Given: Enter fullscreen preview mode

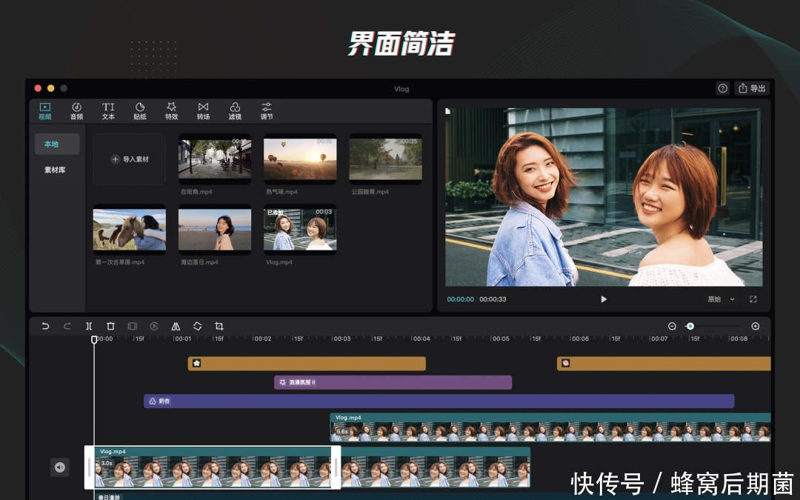Looking at the screenshot, I should click(x=753, y=299).
